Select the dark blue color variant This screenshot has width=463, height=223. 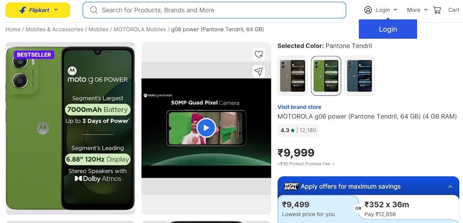(359, 76)
